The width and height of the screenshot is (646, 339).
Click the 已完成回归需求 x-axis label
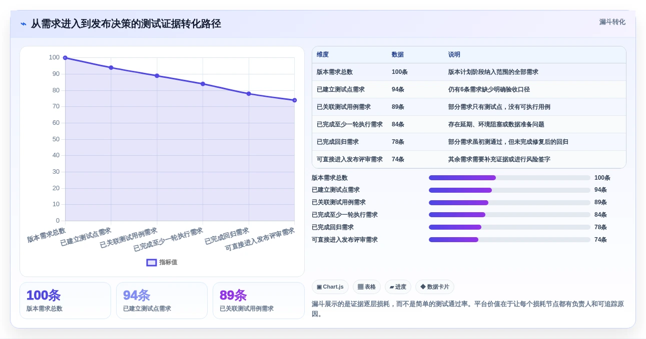(227, 236)
